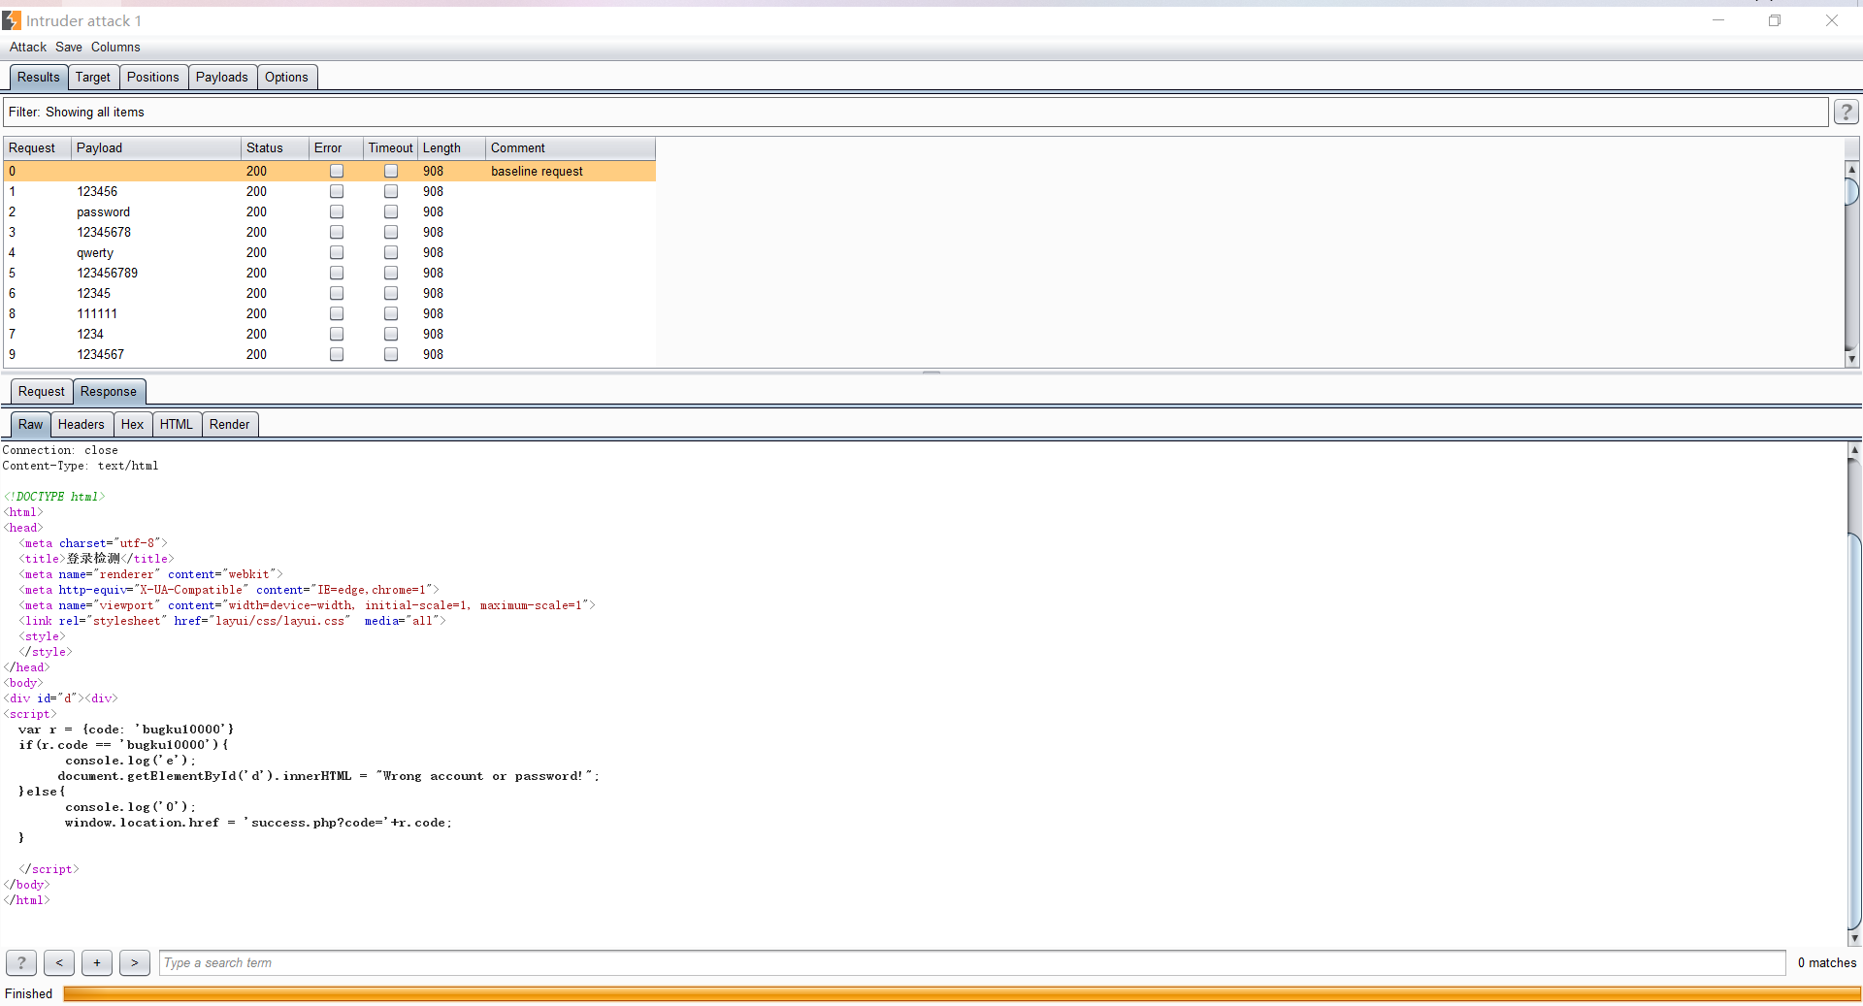Switch to the Target tab
The image size is (1863, 1006).
tap(93, 77)
